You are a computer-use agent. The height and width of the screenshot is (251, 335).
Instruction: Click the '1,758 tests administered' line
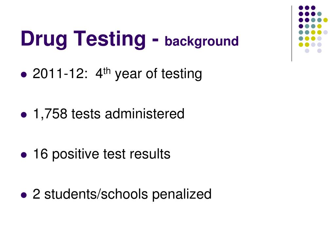click(109, 113)
